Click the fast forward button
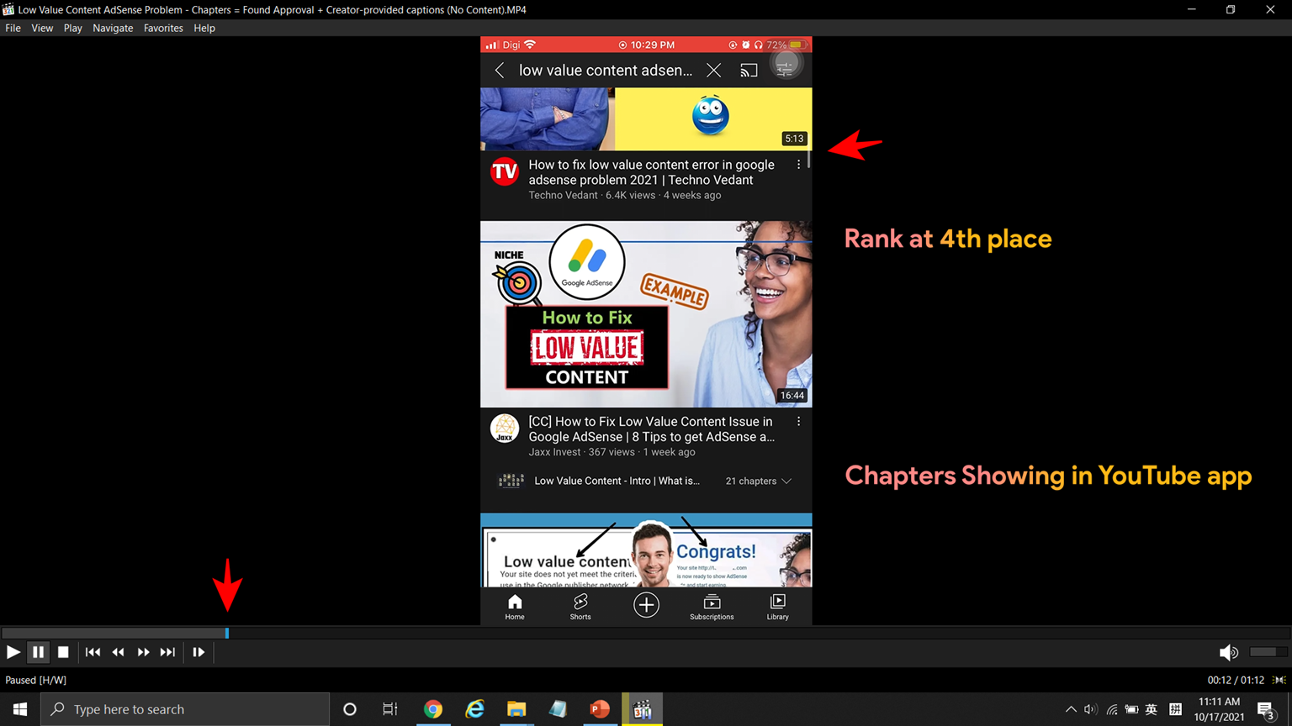 click(144, 652)
